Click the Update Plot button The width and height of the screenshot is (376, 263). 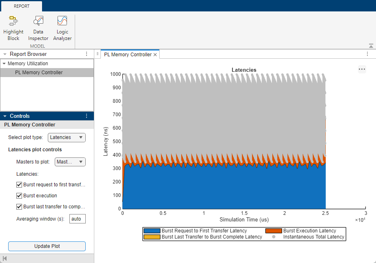[47, 246]
